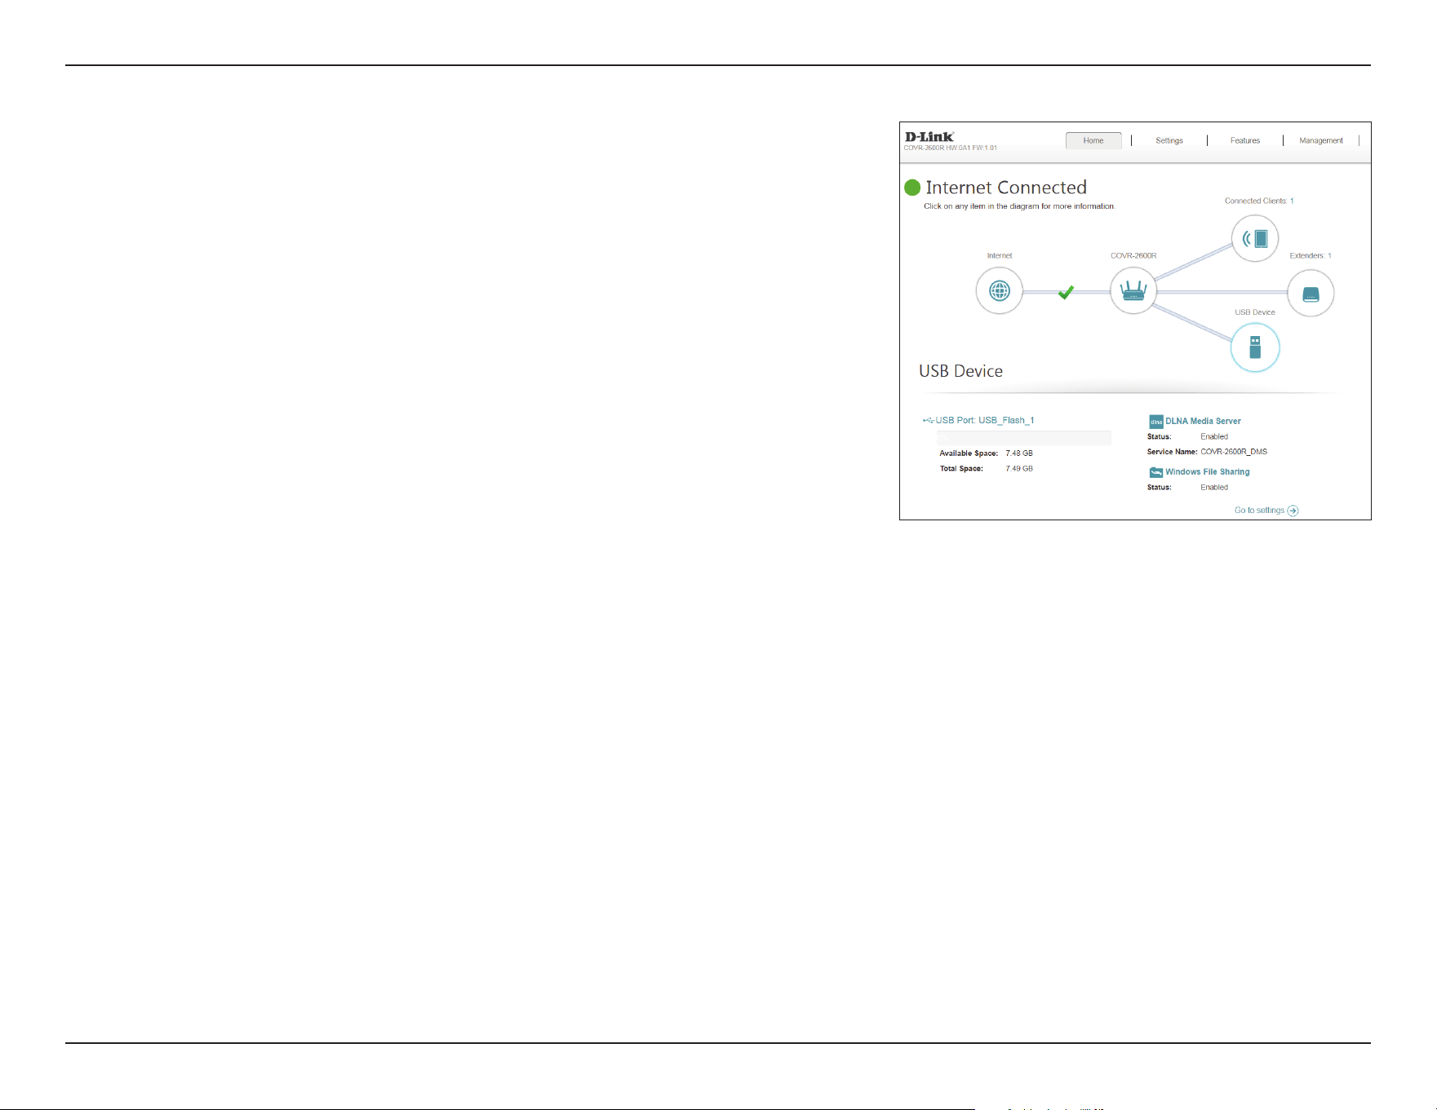The height and width of the screenshot is (1110, 1437).
Task: Click the DLNA Media Server icon
Action: 1156,422
